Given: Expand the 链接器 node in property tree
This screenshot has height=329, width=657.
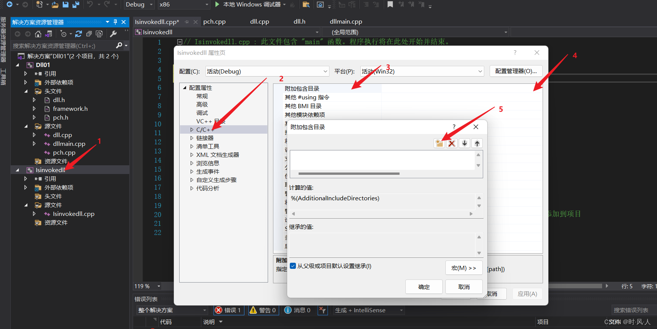Looking at the screenshot, I should [x=192, y=138].
